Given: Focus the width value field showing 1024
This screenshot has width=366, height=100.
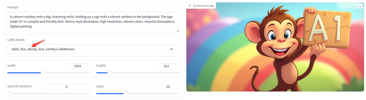Looking at the screenshot, I should pos(79,66).
